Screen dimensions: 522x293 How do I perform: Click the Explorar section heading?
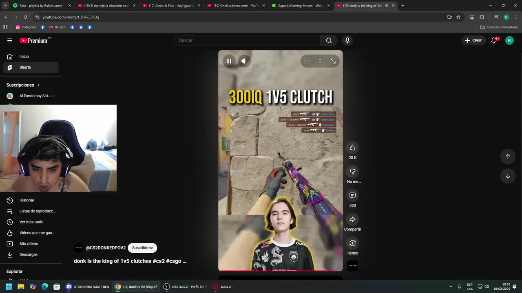tap(14, 271)
